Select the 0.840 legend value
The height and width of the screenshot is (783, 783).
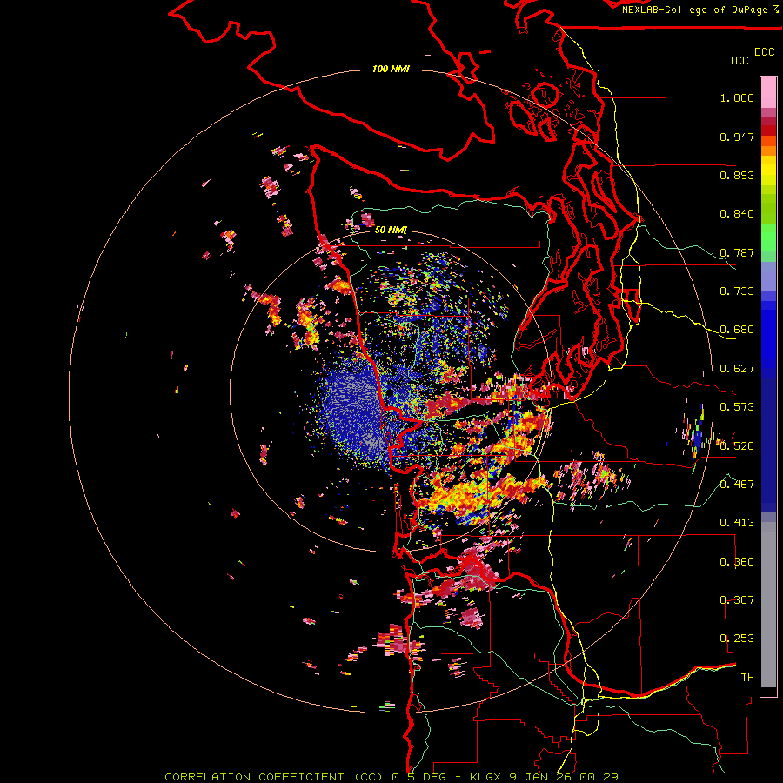pyautogui.click(x=737, y=214)
